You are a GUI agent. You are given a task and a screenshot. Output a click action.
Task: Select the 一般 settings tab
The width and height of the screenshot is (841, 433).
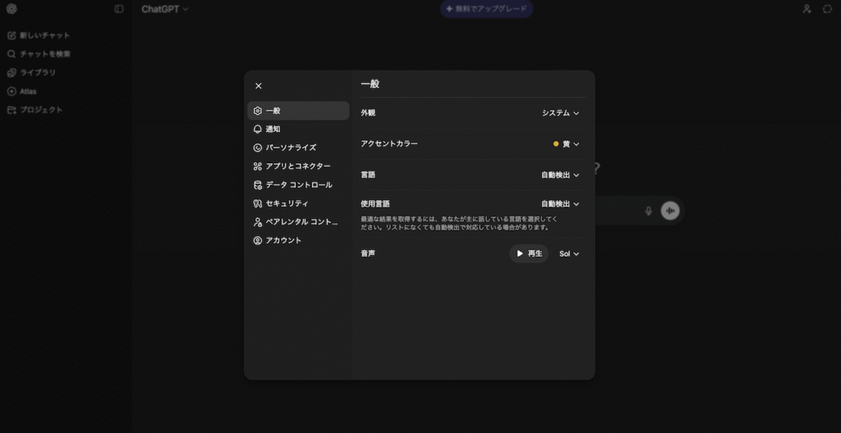coord(298,111)
